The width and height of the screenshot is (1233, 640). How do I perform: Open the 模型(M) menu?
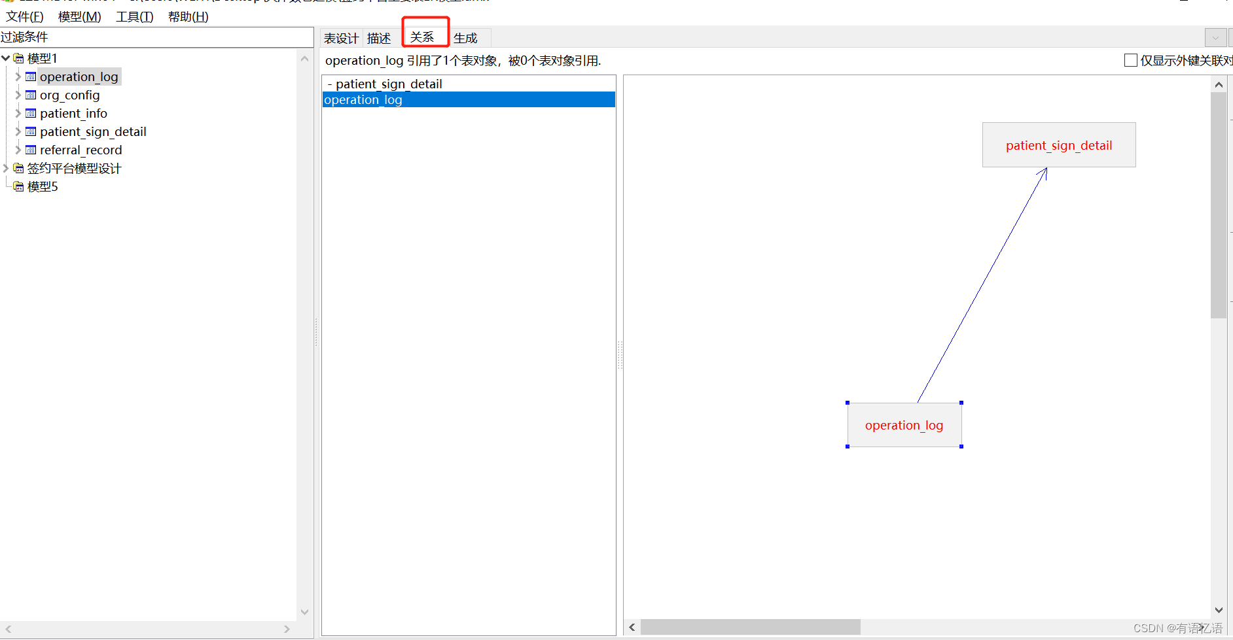click(x=80, y=16)
